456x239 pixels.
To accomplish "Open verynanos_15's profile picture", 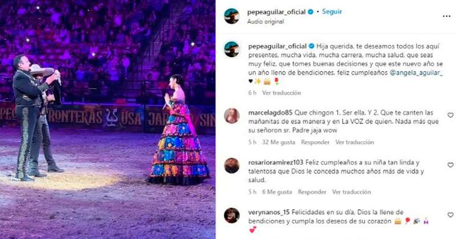I will click(232, 216).
